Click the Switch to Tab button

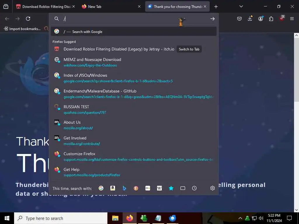tap(189, 49)
